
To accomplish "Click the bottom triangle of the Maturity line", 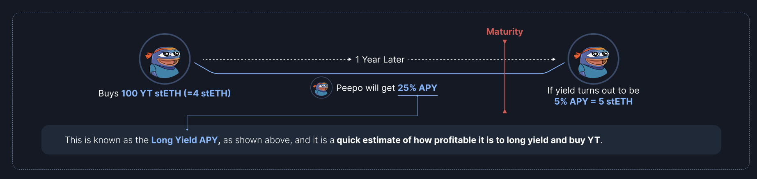I will tap(505, 111).
